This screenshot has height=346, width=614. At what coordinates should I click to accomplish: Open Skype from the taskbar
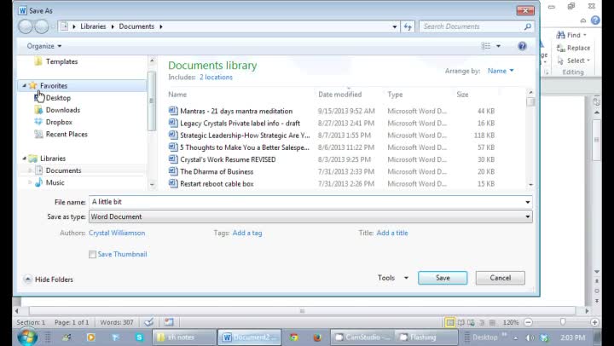click(139, 337)
